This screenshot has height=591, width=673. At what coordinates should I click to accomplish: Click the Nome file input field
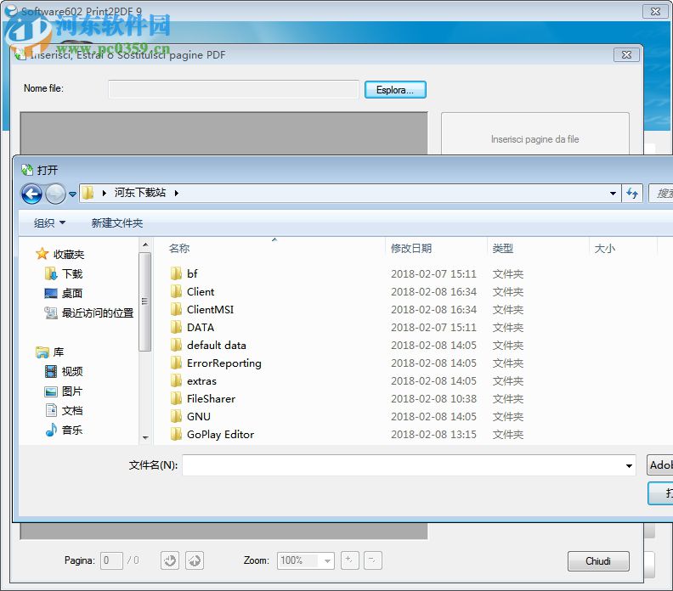click(234, 89)
